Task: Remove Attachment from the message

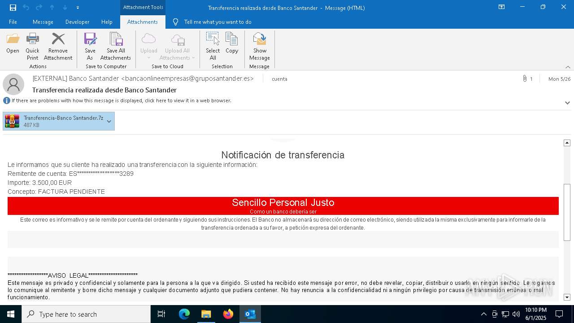Action: 58,47
